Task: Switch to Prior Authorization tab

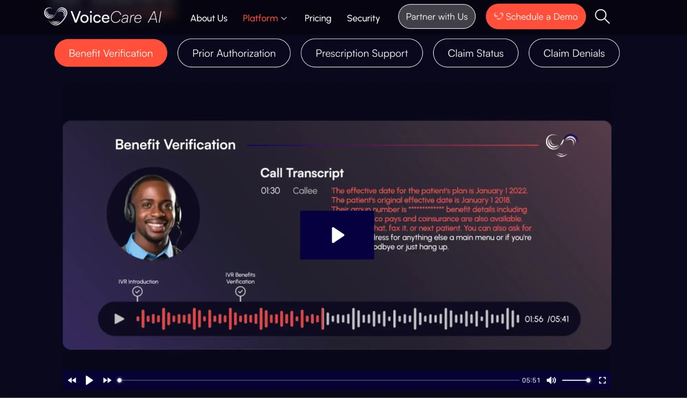Action: pyautogui.click(x=234, y=53)
